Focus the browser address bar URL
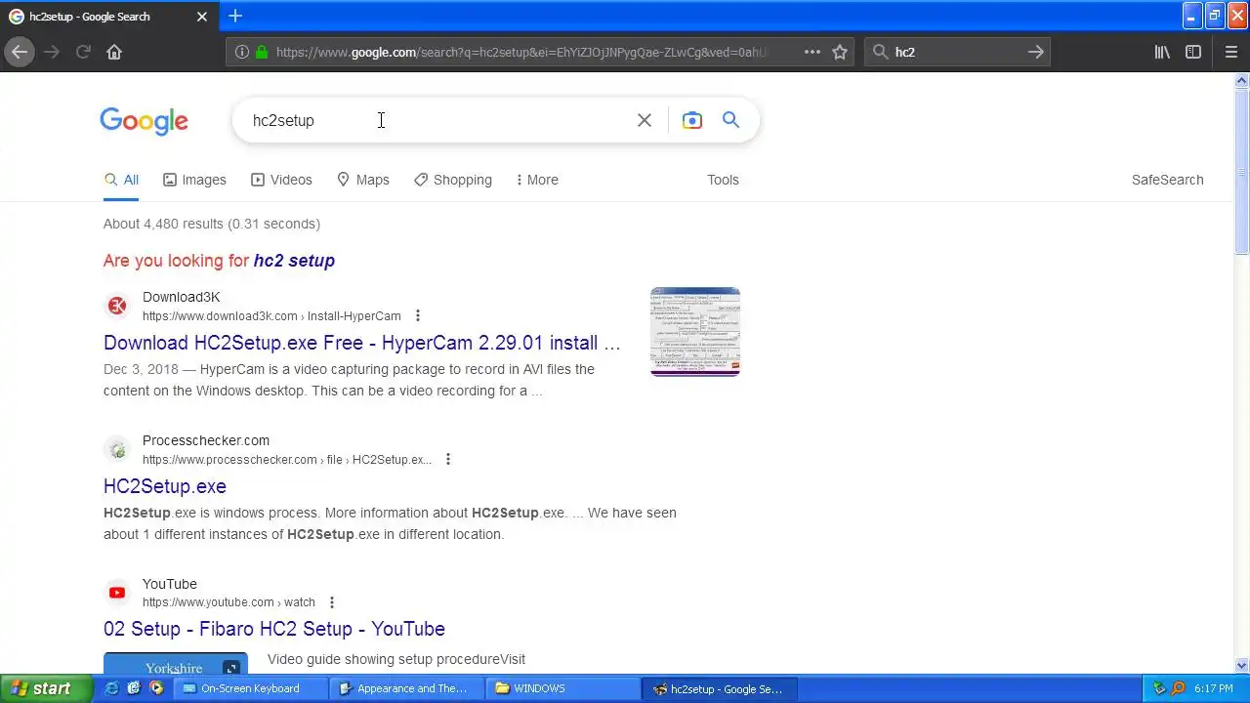The width and height of the screenshot is (1250, 703). tap(522, 52)
